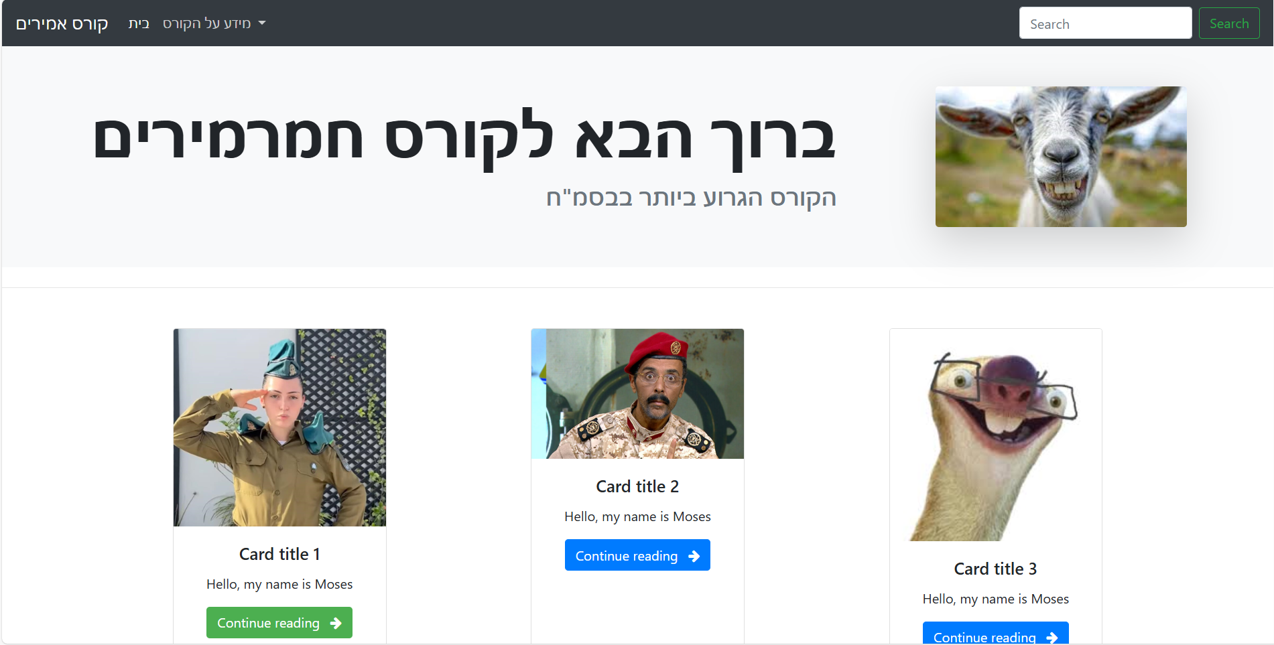Image resolution: width=1274 pixels, height=645 pixels.
Task: Click the green-outlined Search button
Action: point(1228,23)
